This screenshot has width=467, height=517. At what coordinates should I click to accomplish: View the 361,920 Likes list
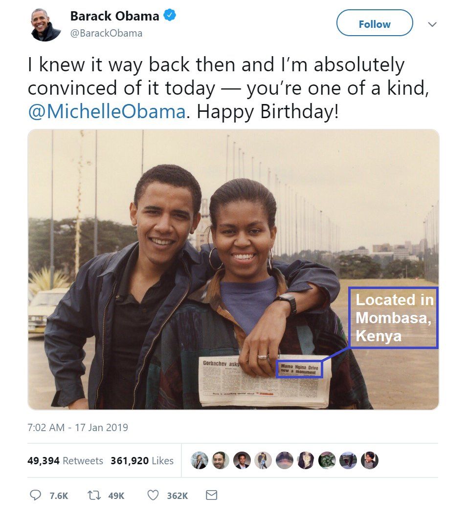click(x=142, y=460)
